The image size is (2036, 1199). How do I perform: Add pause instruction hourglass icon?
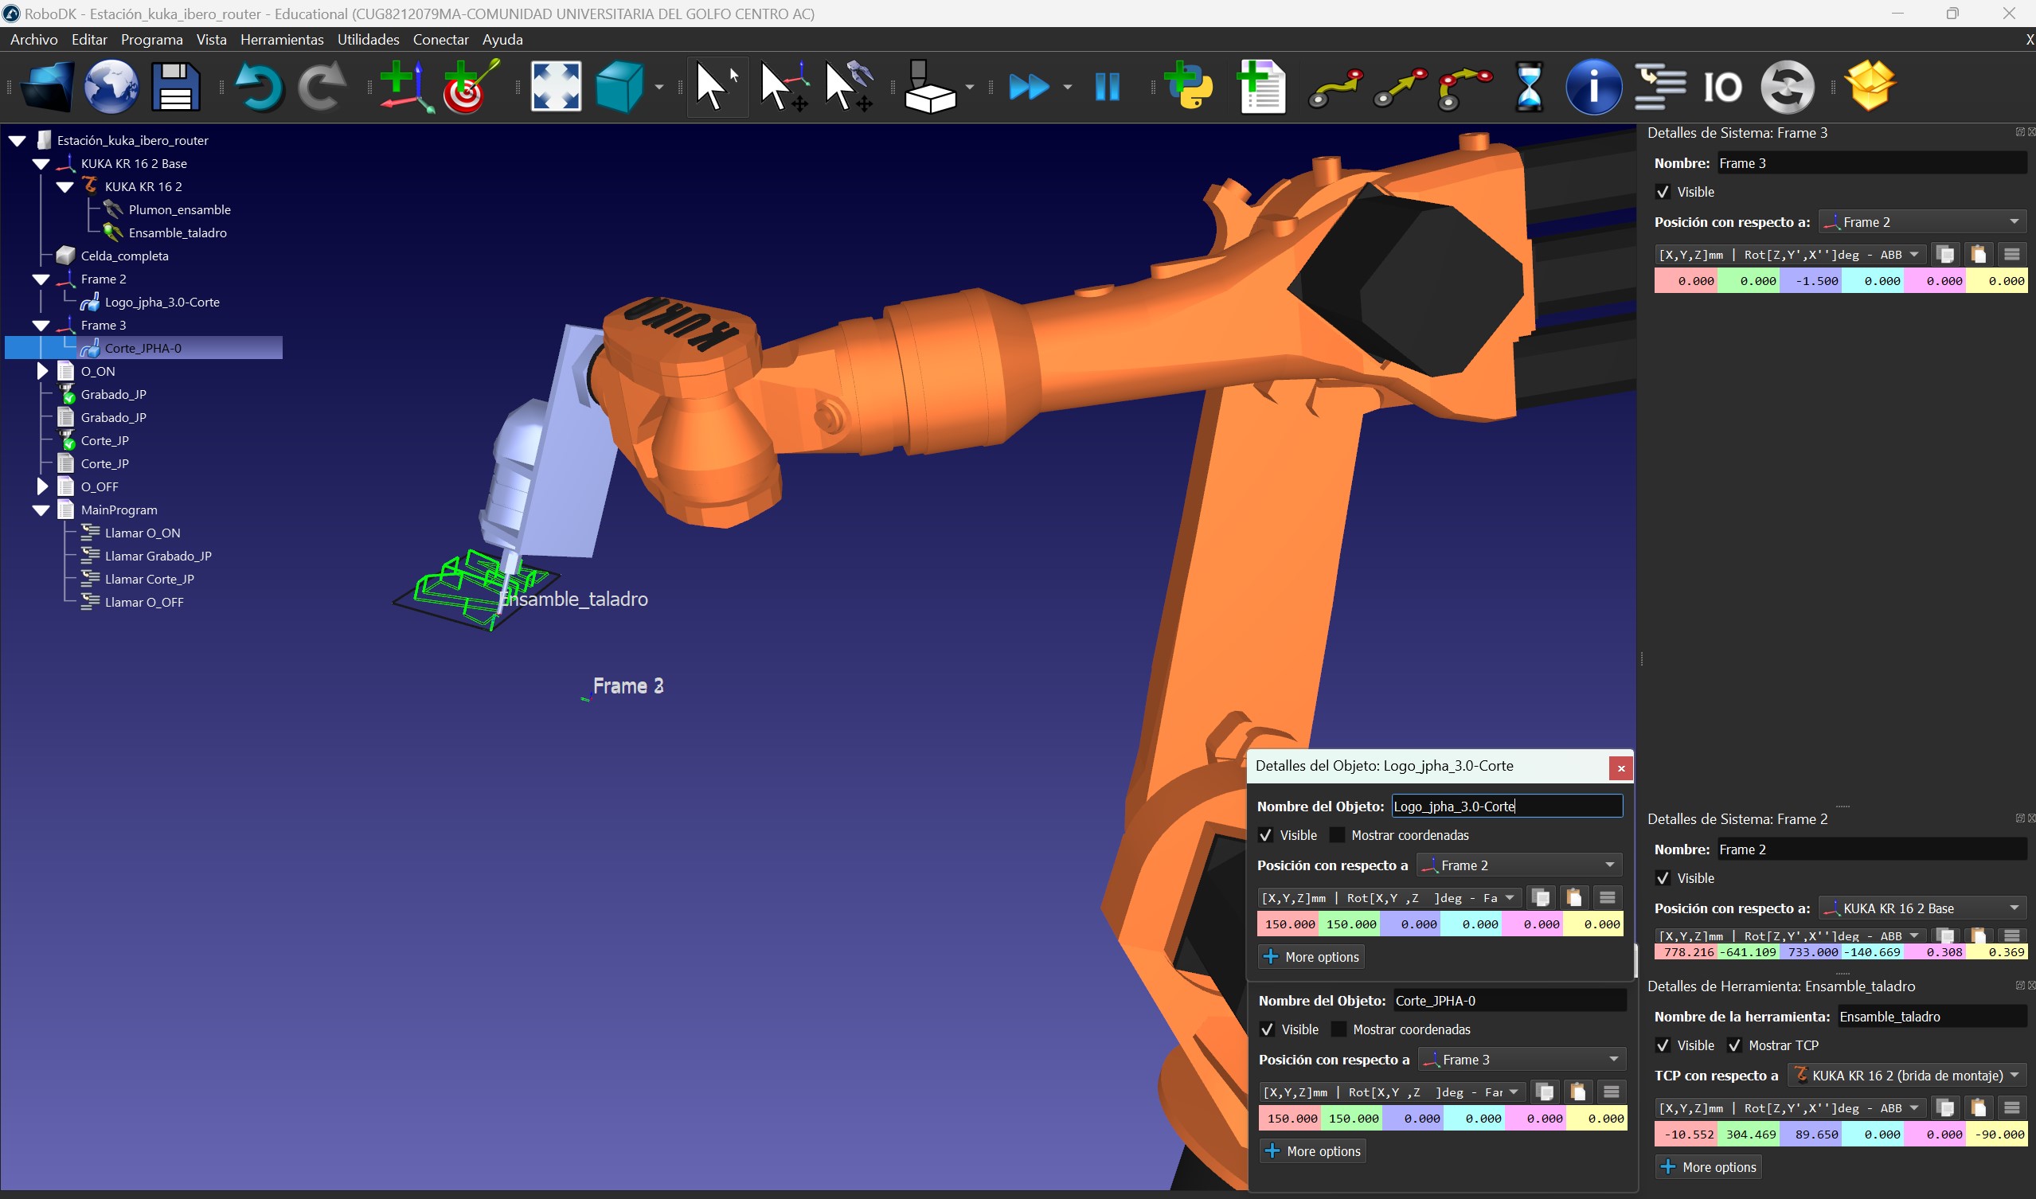(x=1529, y=86)
